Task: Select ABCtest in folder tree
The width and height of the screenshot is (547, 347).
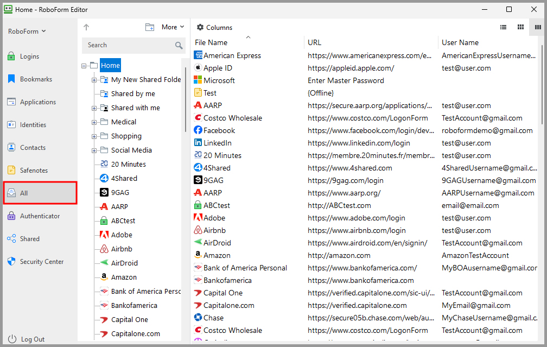Action: (x=123, y=220)
